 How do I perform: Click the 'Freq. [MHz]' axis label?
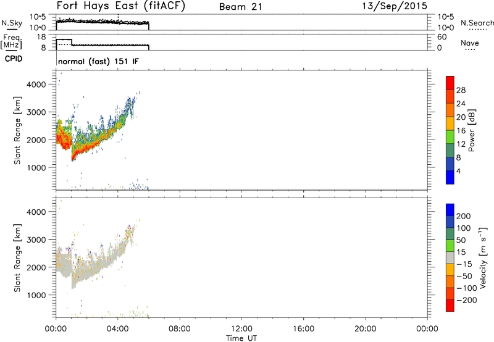[x=12, y=42]
